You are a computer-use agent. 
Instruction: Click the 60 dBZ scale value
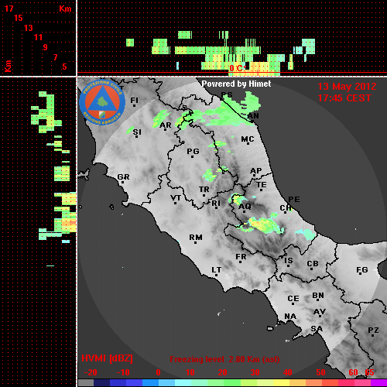(x=353, y=372)
